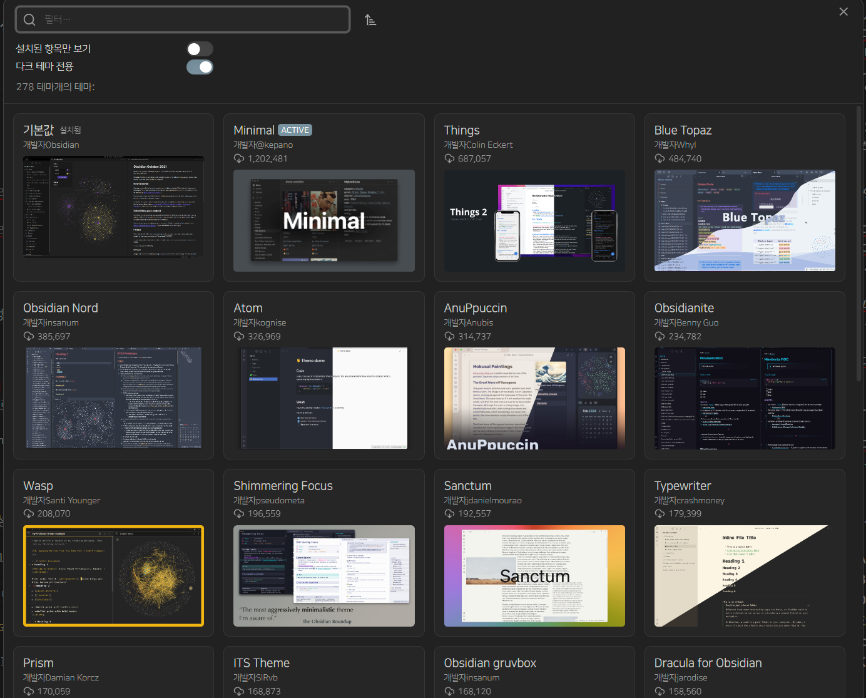866x698 pixels.
Task: Click the theme list vertical scrollbar
Action: [858, 244]
